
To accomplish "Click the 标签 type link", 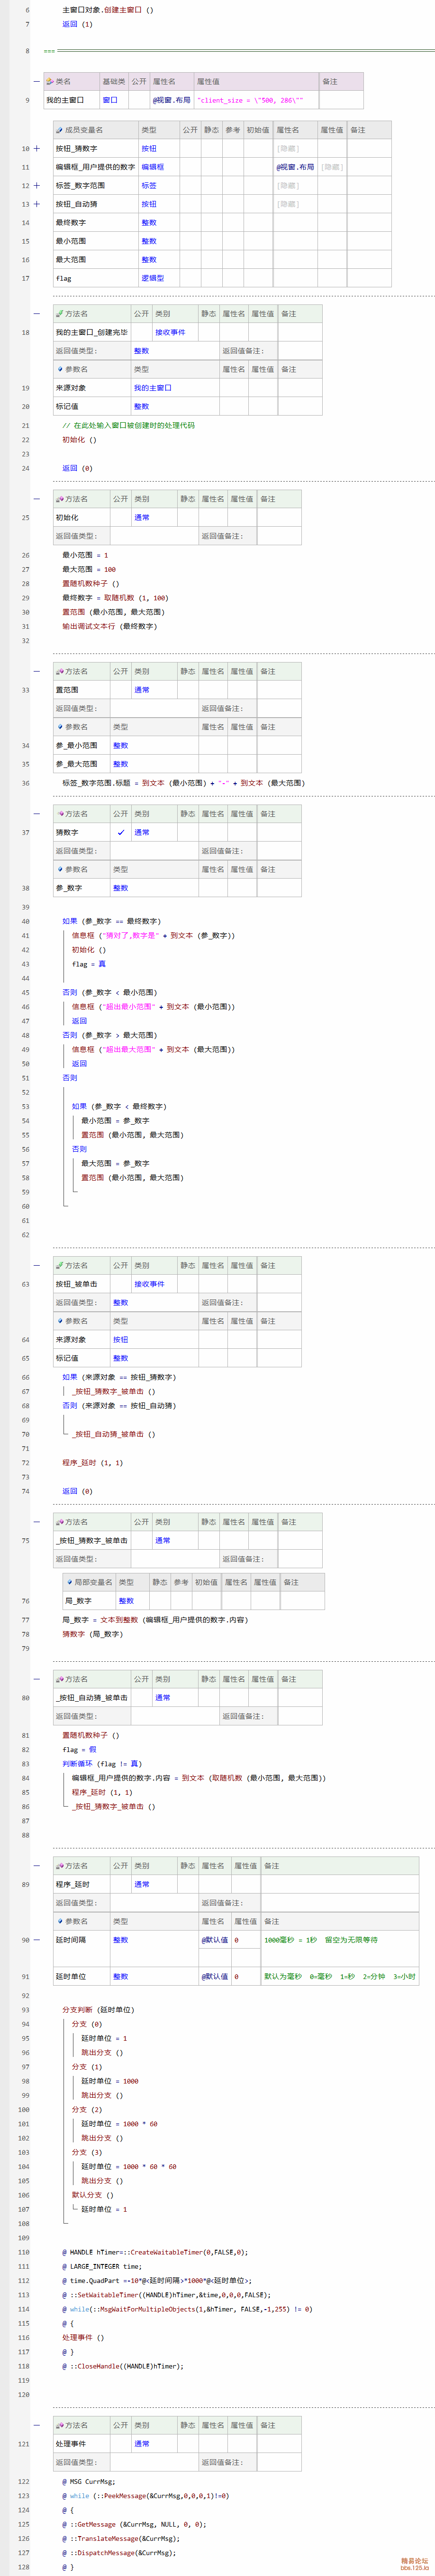I will pyautogui.click(x=149, y=185).
